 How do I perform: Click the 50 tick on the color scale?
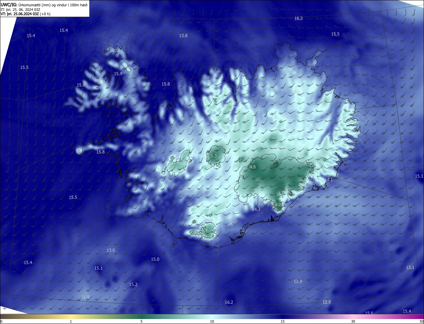point(421,321)
